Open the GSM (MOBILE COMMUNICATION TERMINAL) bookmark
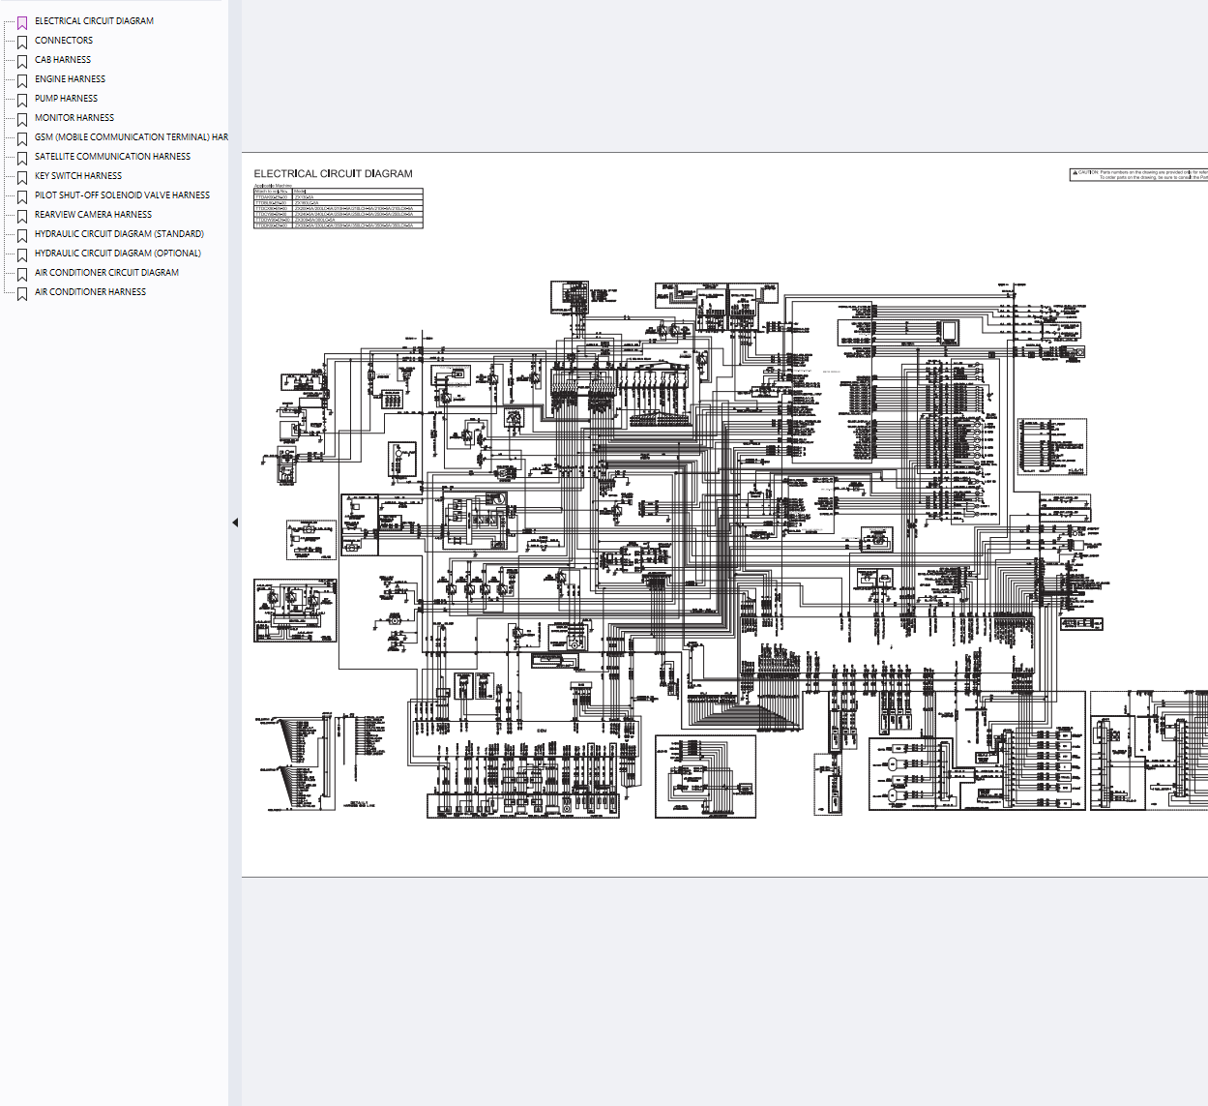The width and height of the screenshot is (1208, 1106). click(x=132, y=137)
